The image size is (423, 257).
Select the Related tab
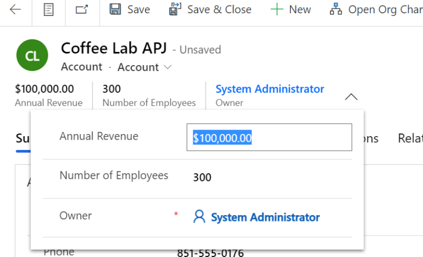[410, 138]
